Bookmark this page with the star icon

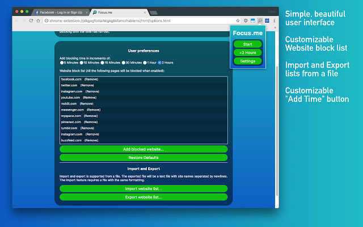coord(237,20)
